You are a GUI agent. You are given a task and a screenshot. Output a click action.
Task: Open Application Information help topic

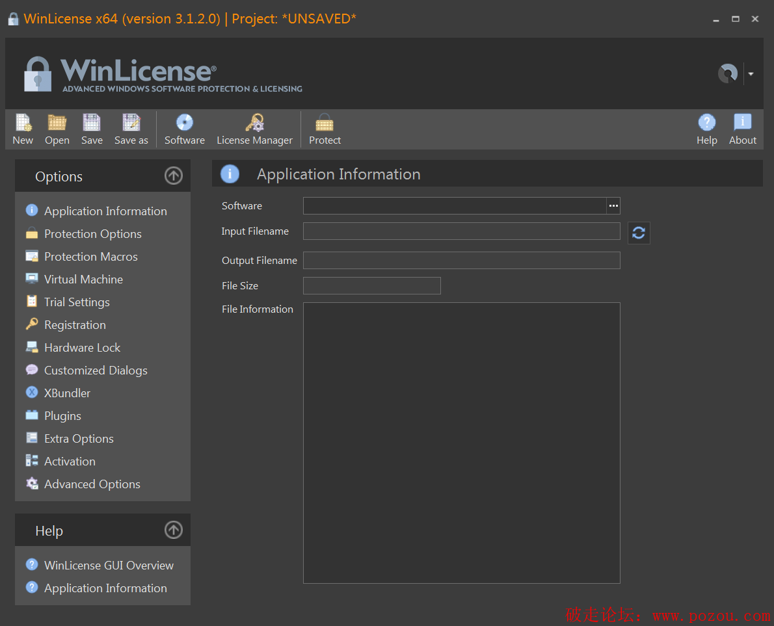[105, 588]
